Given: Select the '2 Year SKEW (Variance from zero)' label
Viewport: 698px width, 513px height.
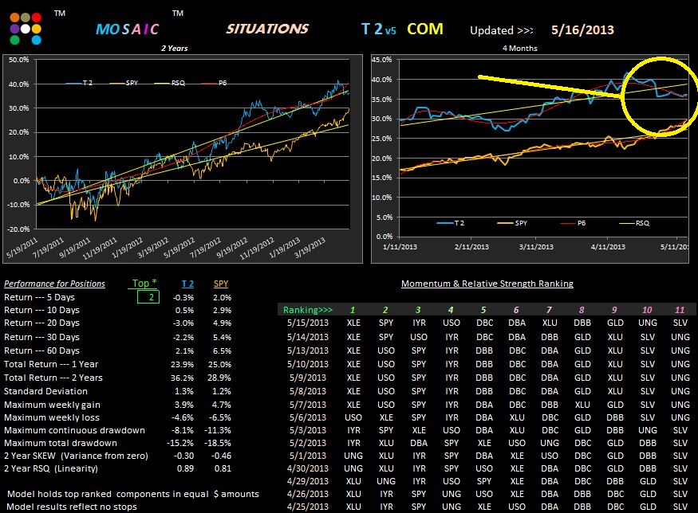Looking at the screenshot, I should coord(76,456).
